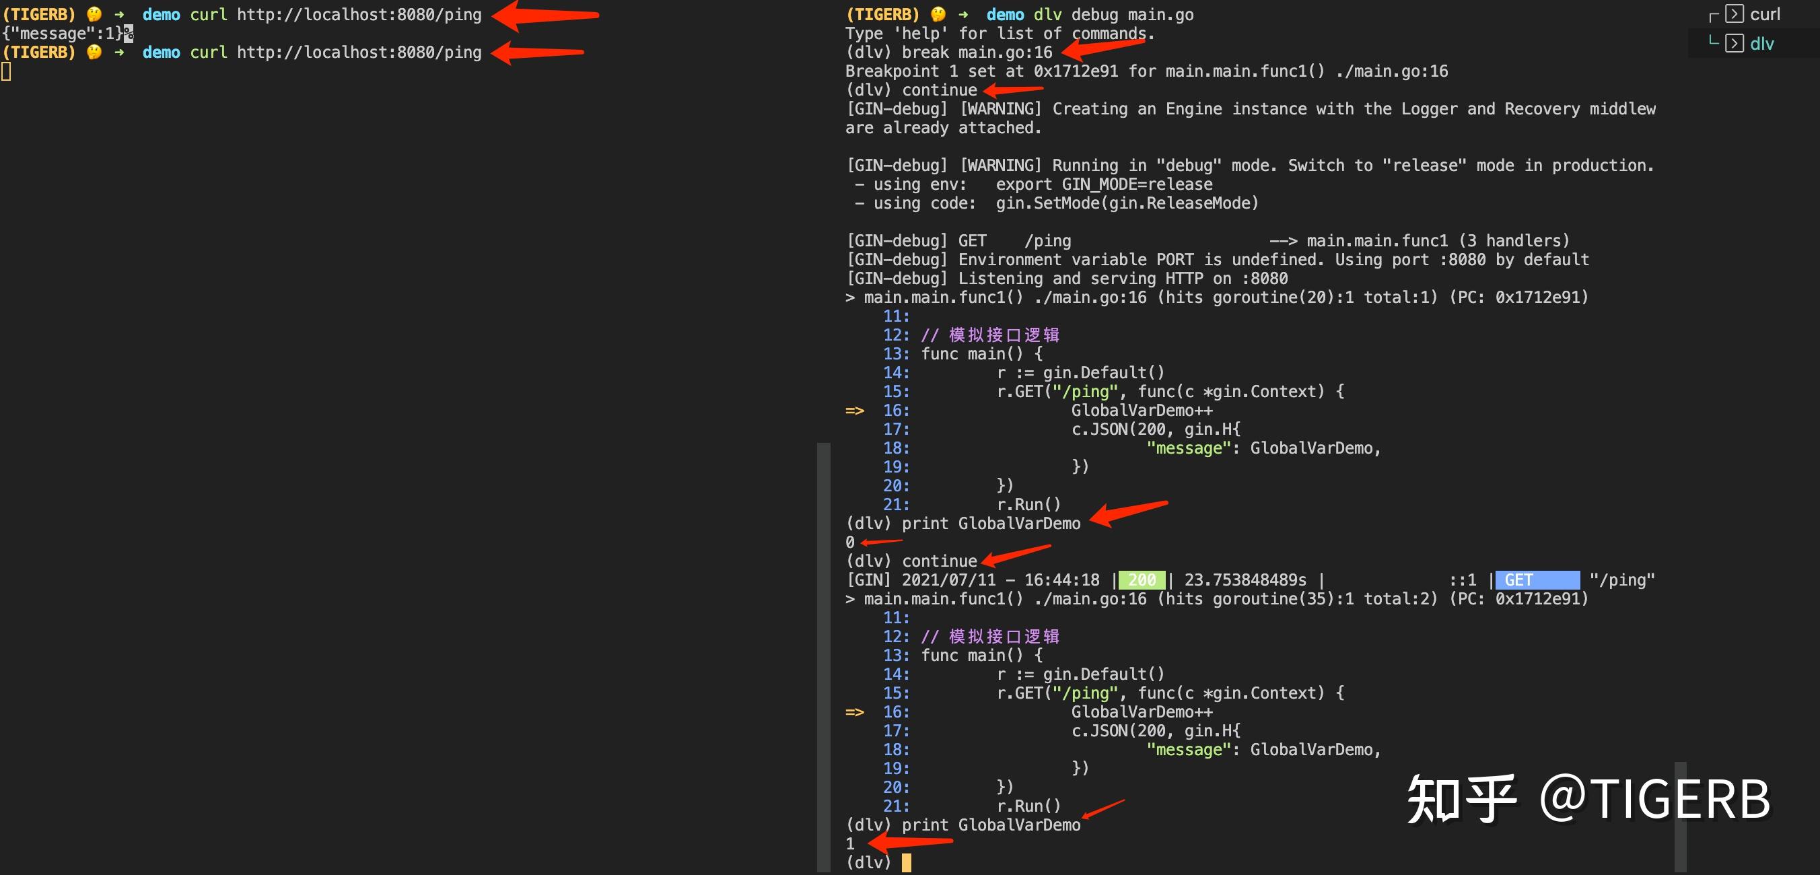Click the 23.753848489s latency value
Image resolution: width=1820 pixels, height=875 pixels.
tap(1245, 580)
